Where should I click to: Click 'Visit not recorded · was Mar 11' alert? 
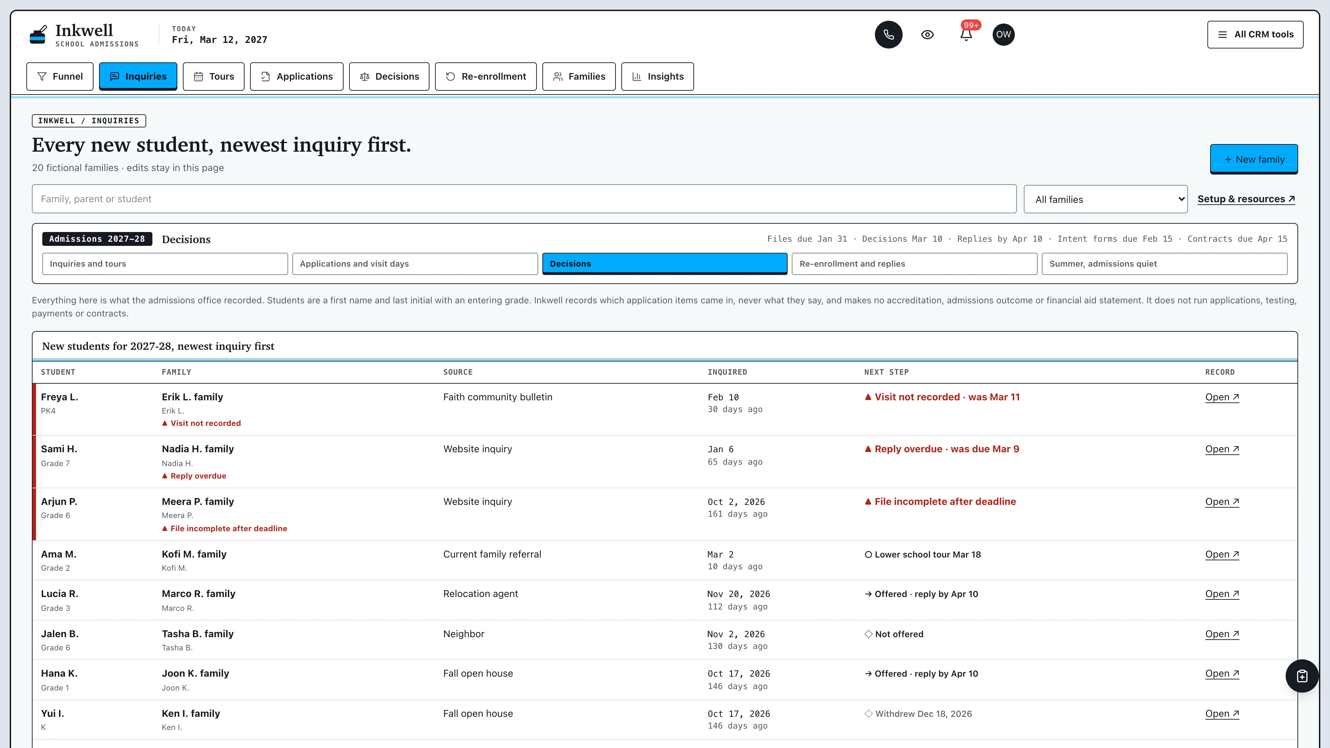pos(942,397)
